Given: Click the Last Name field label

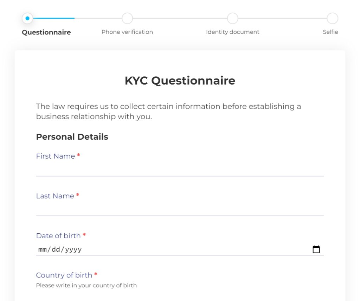Looking at the screenshot, I should pyautogui.click(x=55, y=196).
